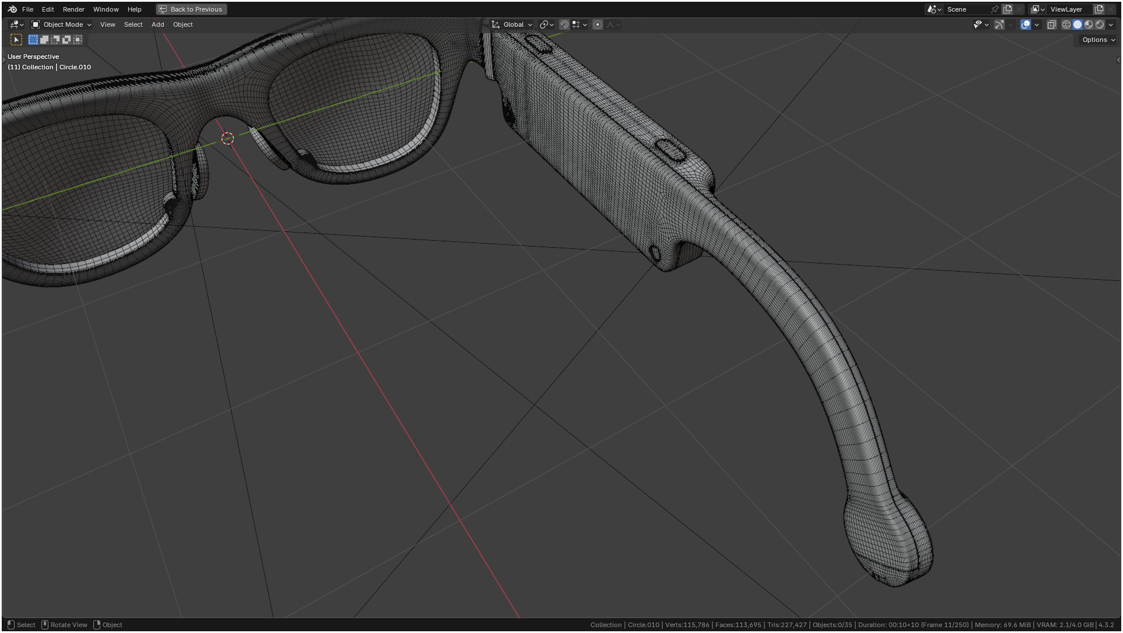Click the Faces:113,695 status text
This screenshot has width=1123, height=633.
738,625
